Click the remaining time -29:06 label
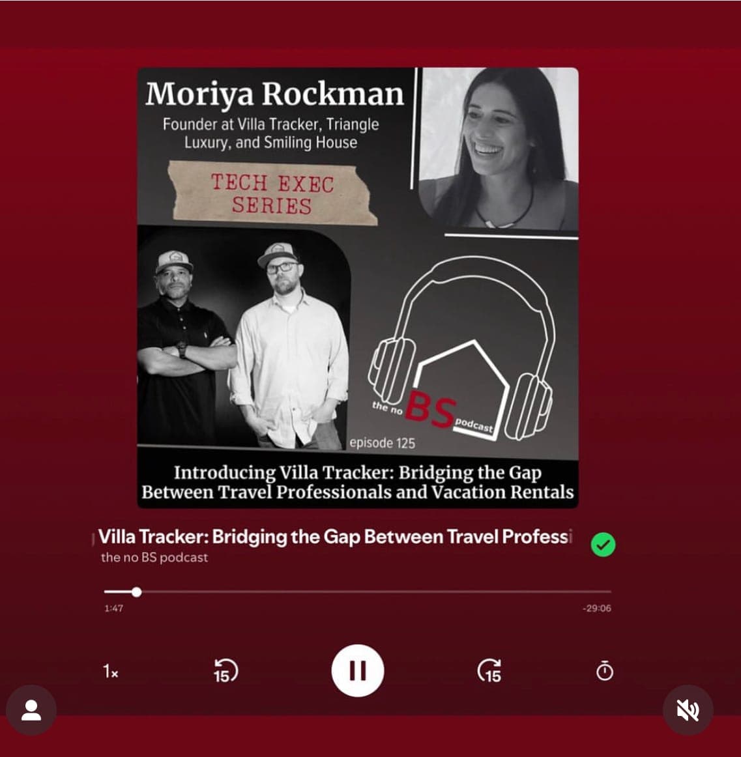 pos(596,608)
